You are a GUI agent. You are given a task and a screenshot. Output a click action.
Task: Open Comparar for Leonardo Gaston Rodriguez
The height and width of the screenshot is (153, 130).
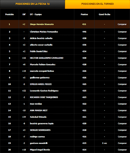tap(122, 91)
